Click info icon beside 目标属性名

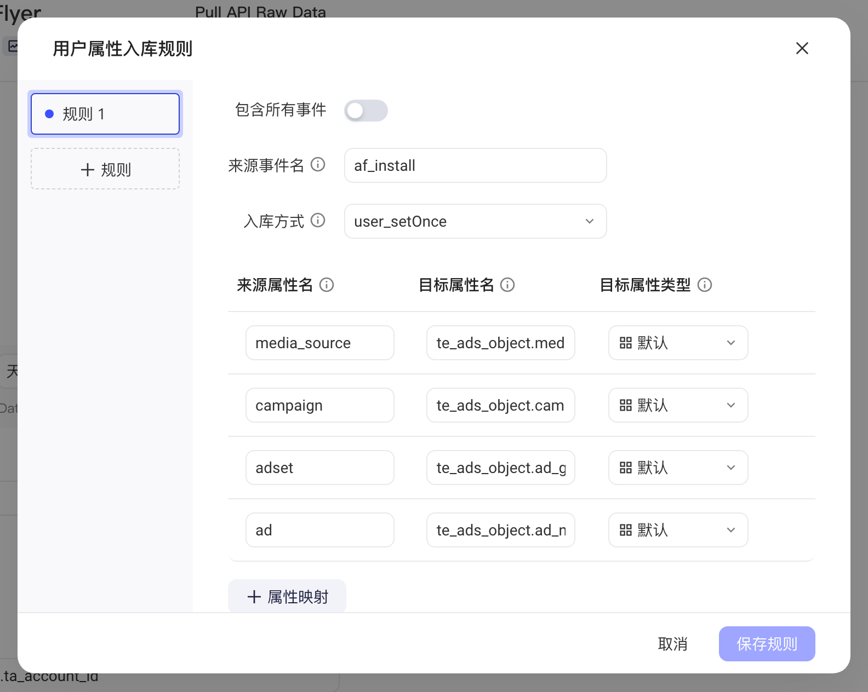coord(507,285)
